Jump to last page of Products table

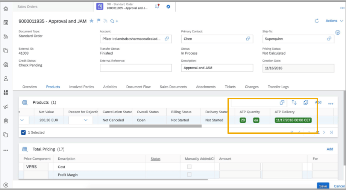coord(331,132)
